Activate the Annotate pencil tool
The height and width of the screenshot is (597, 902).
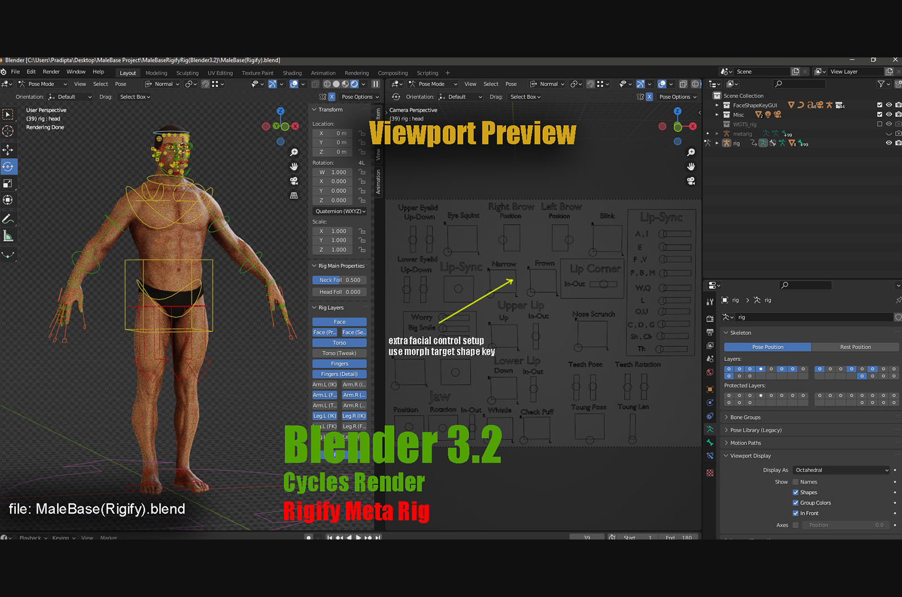coord(8,219)
